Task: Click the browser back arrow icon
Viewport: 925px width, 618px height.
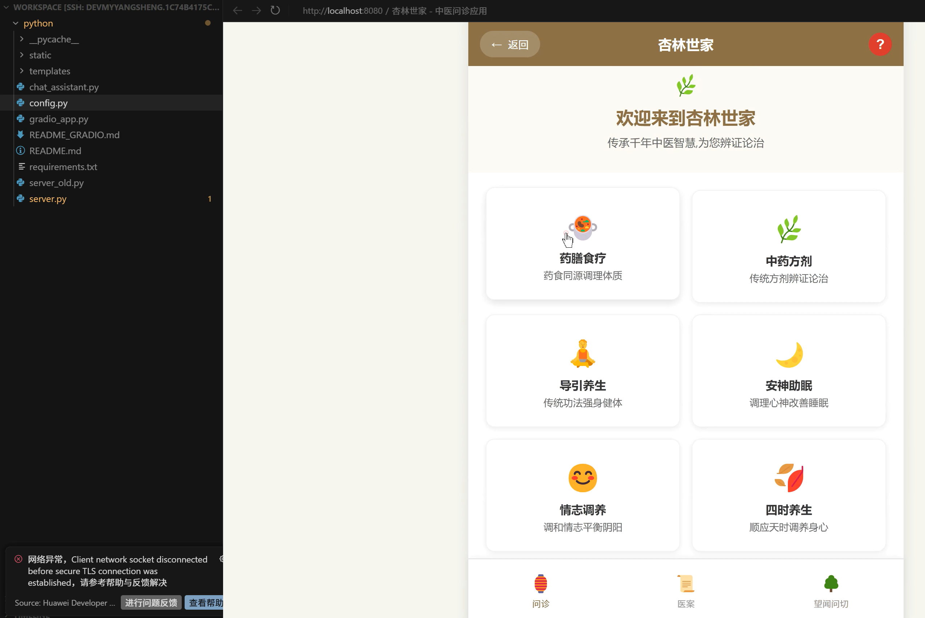Action: (237, 11)
